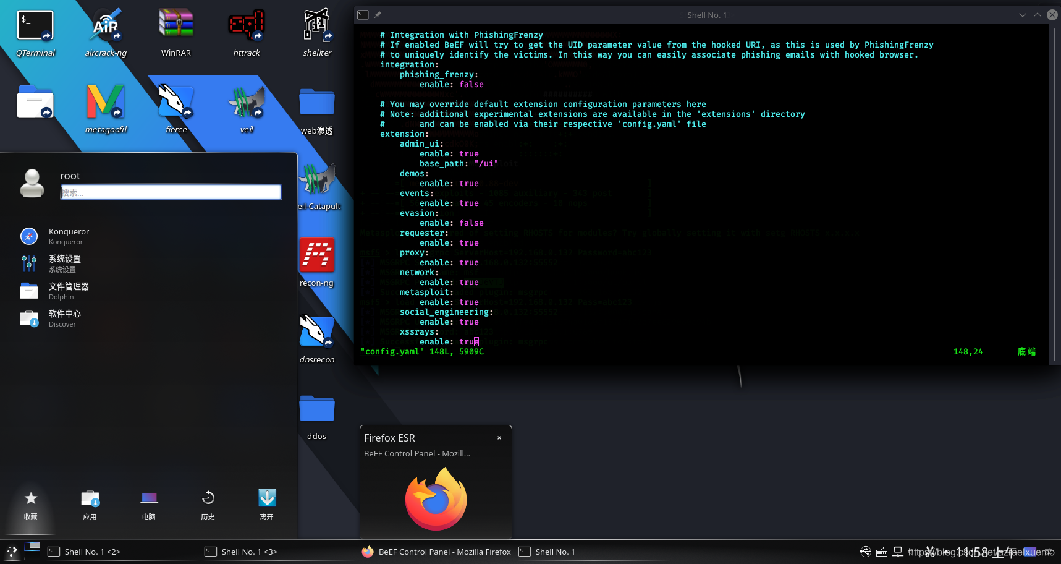
Task: Switch to 历史 history tab in launcher
Action: [x=208, y=505]
